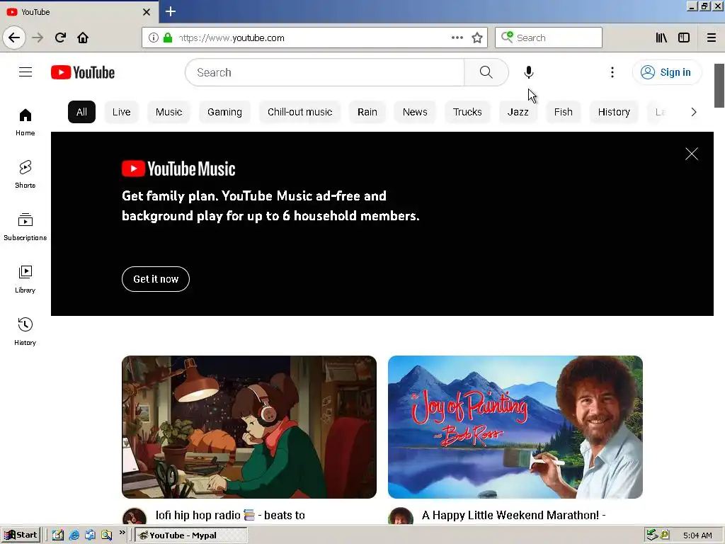
Task: Open History in sidebar
Action: [x=25, y=331]
